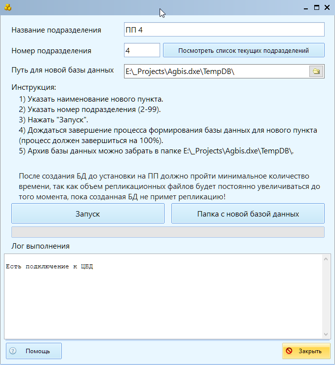Start the process with Запуск button
This screenshot has height=365, width=335.
[88, 214]
